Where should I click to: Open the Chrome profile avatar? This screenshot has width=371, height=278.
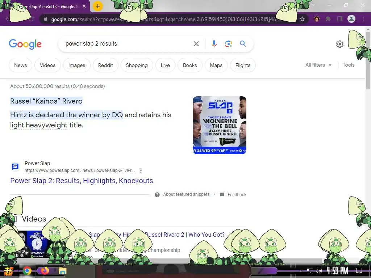[x=351, y=19]
